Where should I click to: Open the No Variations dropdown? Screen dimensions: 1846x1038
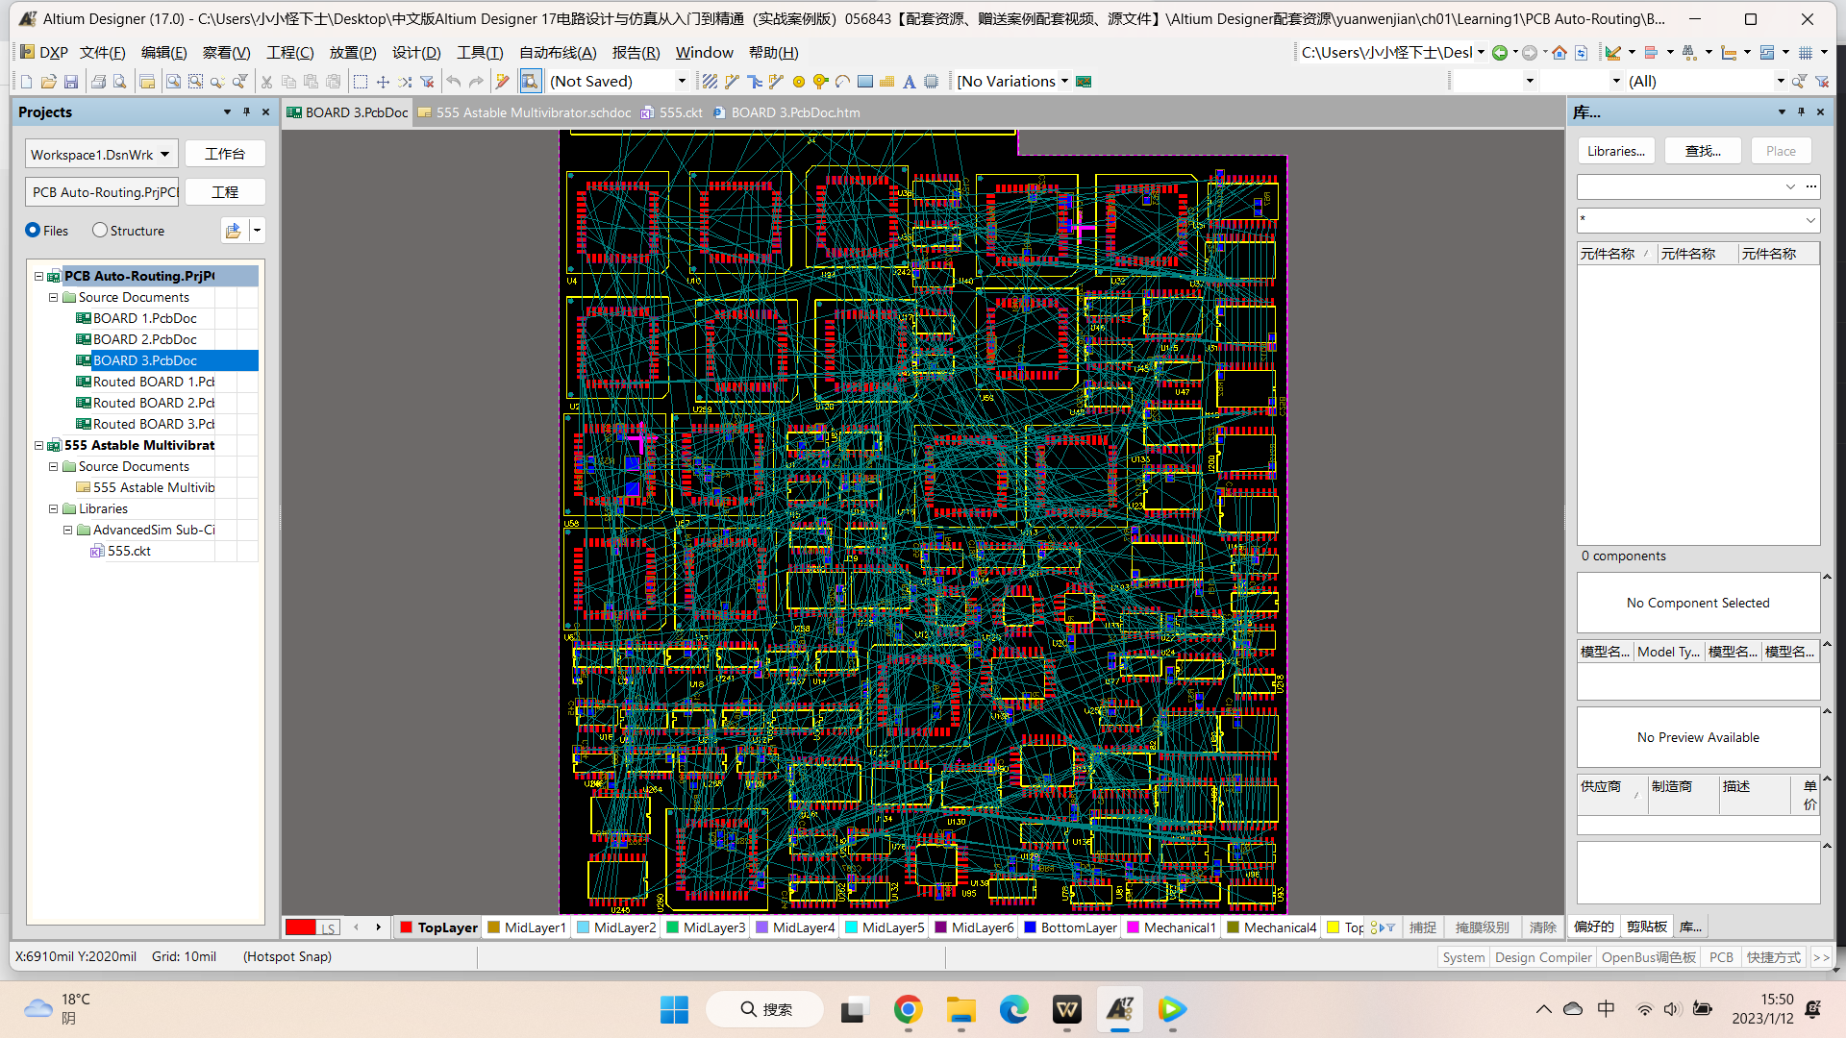pos(1065,81)
